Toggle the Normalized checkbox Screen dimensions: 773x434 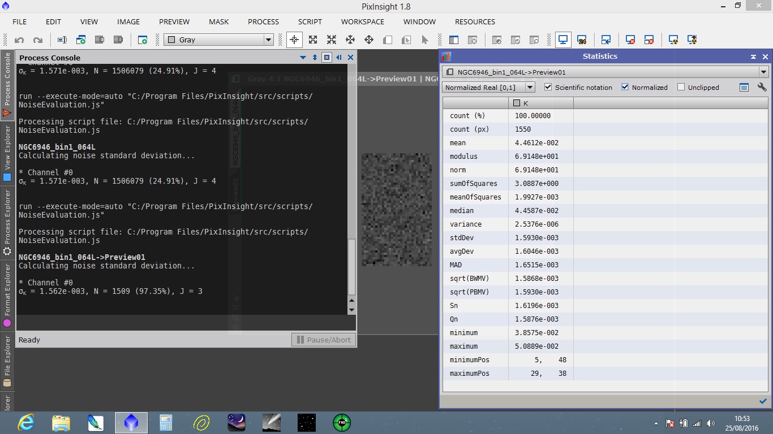click(625, 87)
